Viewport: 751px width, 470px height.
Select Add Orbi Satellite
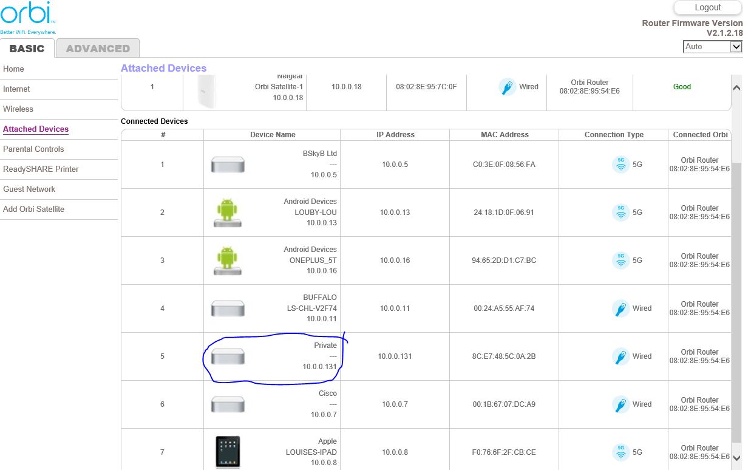coord(33,209)
